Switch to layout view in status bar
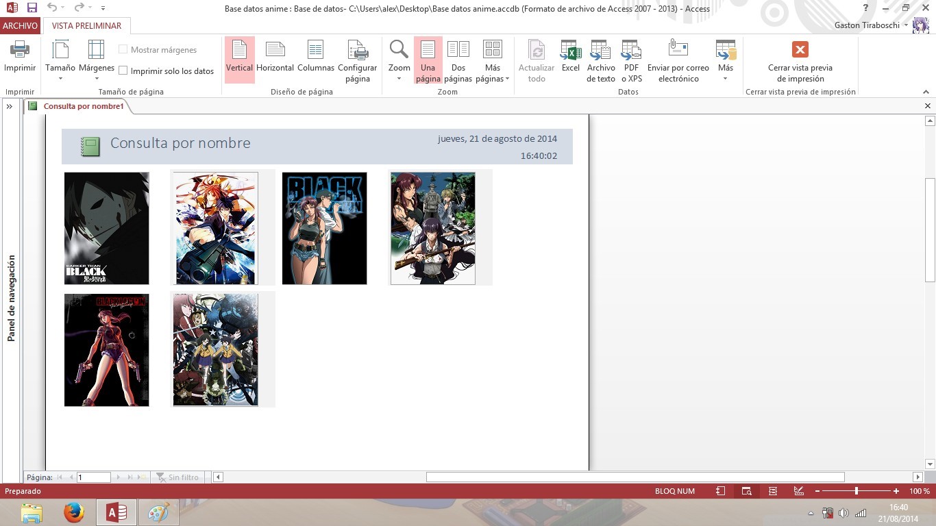936x526 pixels. click(773, 491)
